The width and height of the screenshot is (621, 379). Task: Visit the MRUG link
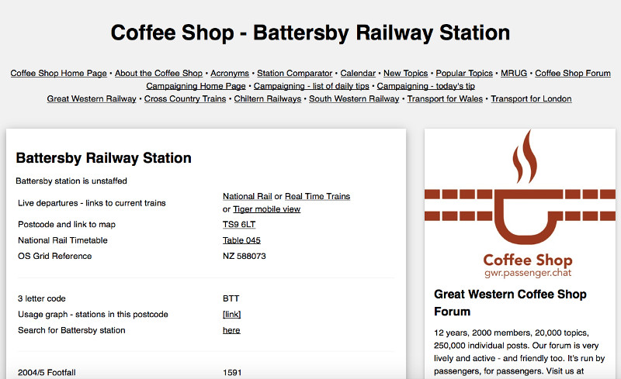(514, 74)
